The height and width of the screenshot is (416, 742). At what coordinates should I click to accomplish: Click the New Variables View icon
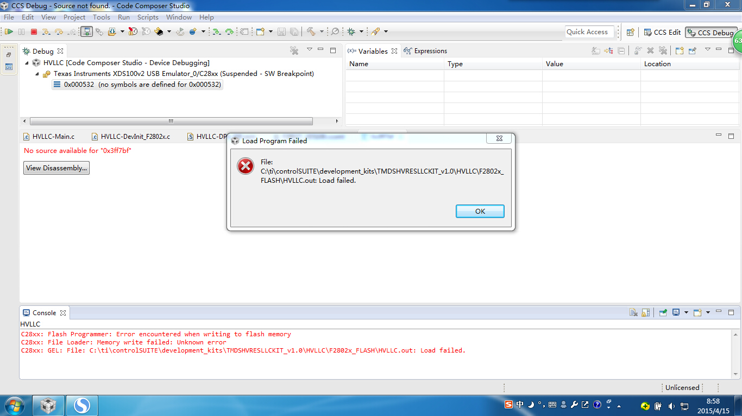click(680, 51)
